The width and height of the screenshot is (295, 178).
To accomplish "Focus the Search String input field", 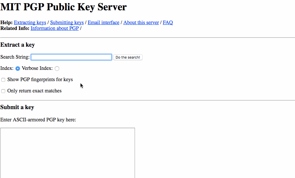I will coord(71,57).
